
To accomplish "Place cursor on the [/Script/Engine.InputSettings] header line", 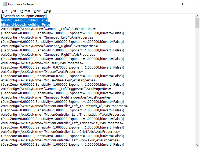I will (24, 16).
